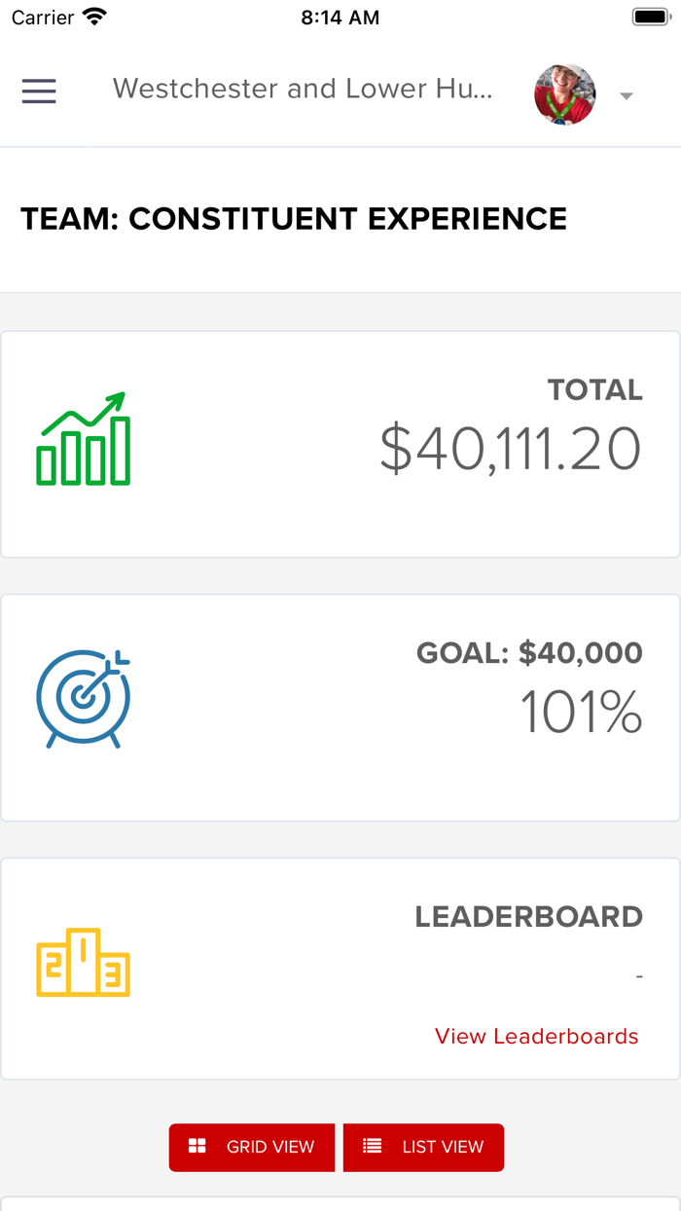This screenshot has height=1211, width=681.
Task: Tap the $40,111.20 total amount
Action: (511, 449)
